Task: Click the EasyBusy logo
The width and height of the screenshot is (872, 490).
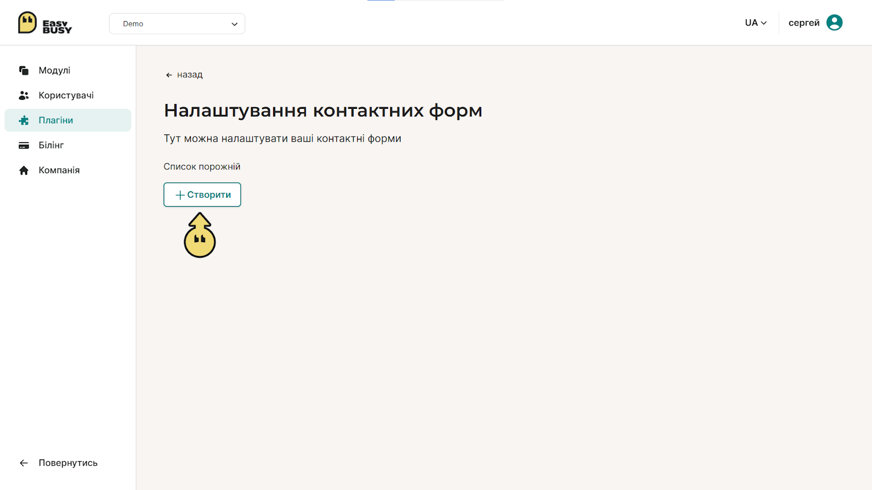Action: tap(45, 23)
